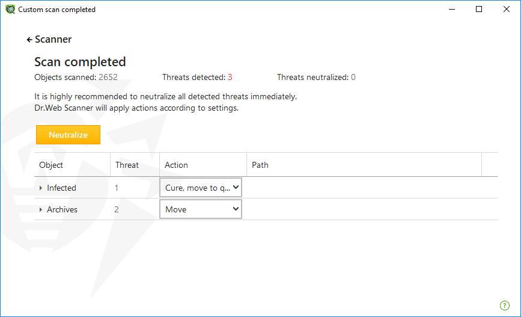Expand the Archives group triangle
The width and height of the screenshot is (521, 317).
[x=40, y=209]
